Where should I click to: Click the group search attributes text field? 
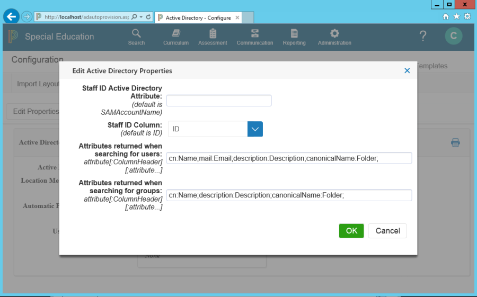point(289,195)
